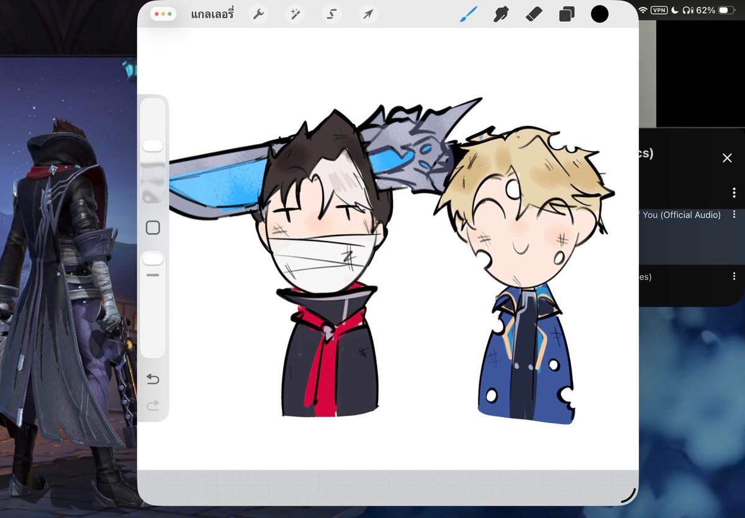Open the bottom video's three-dot menu
The image size is (745, 518).
pos(734,277)
